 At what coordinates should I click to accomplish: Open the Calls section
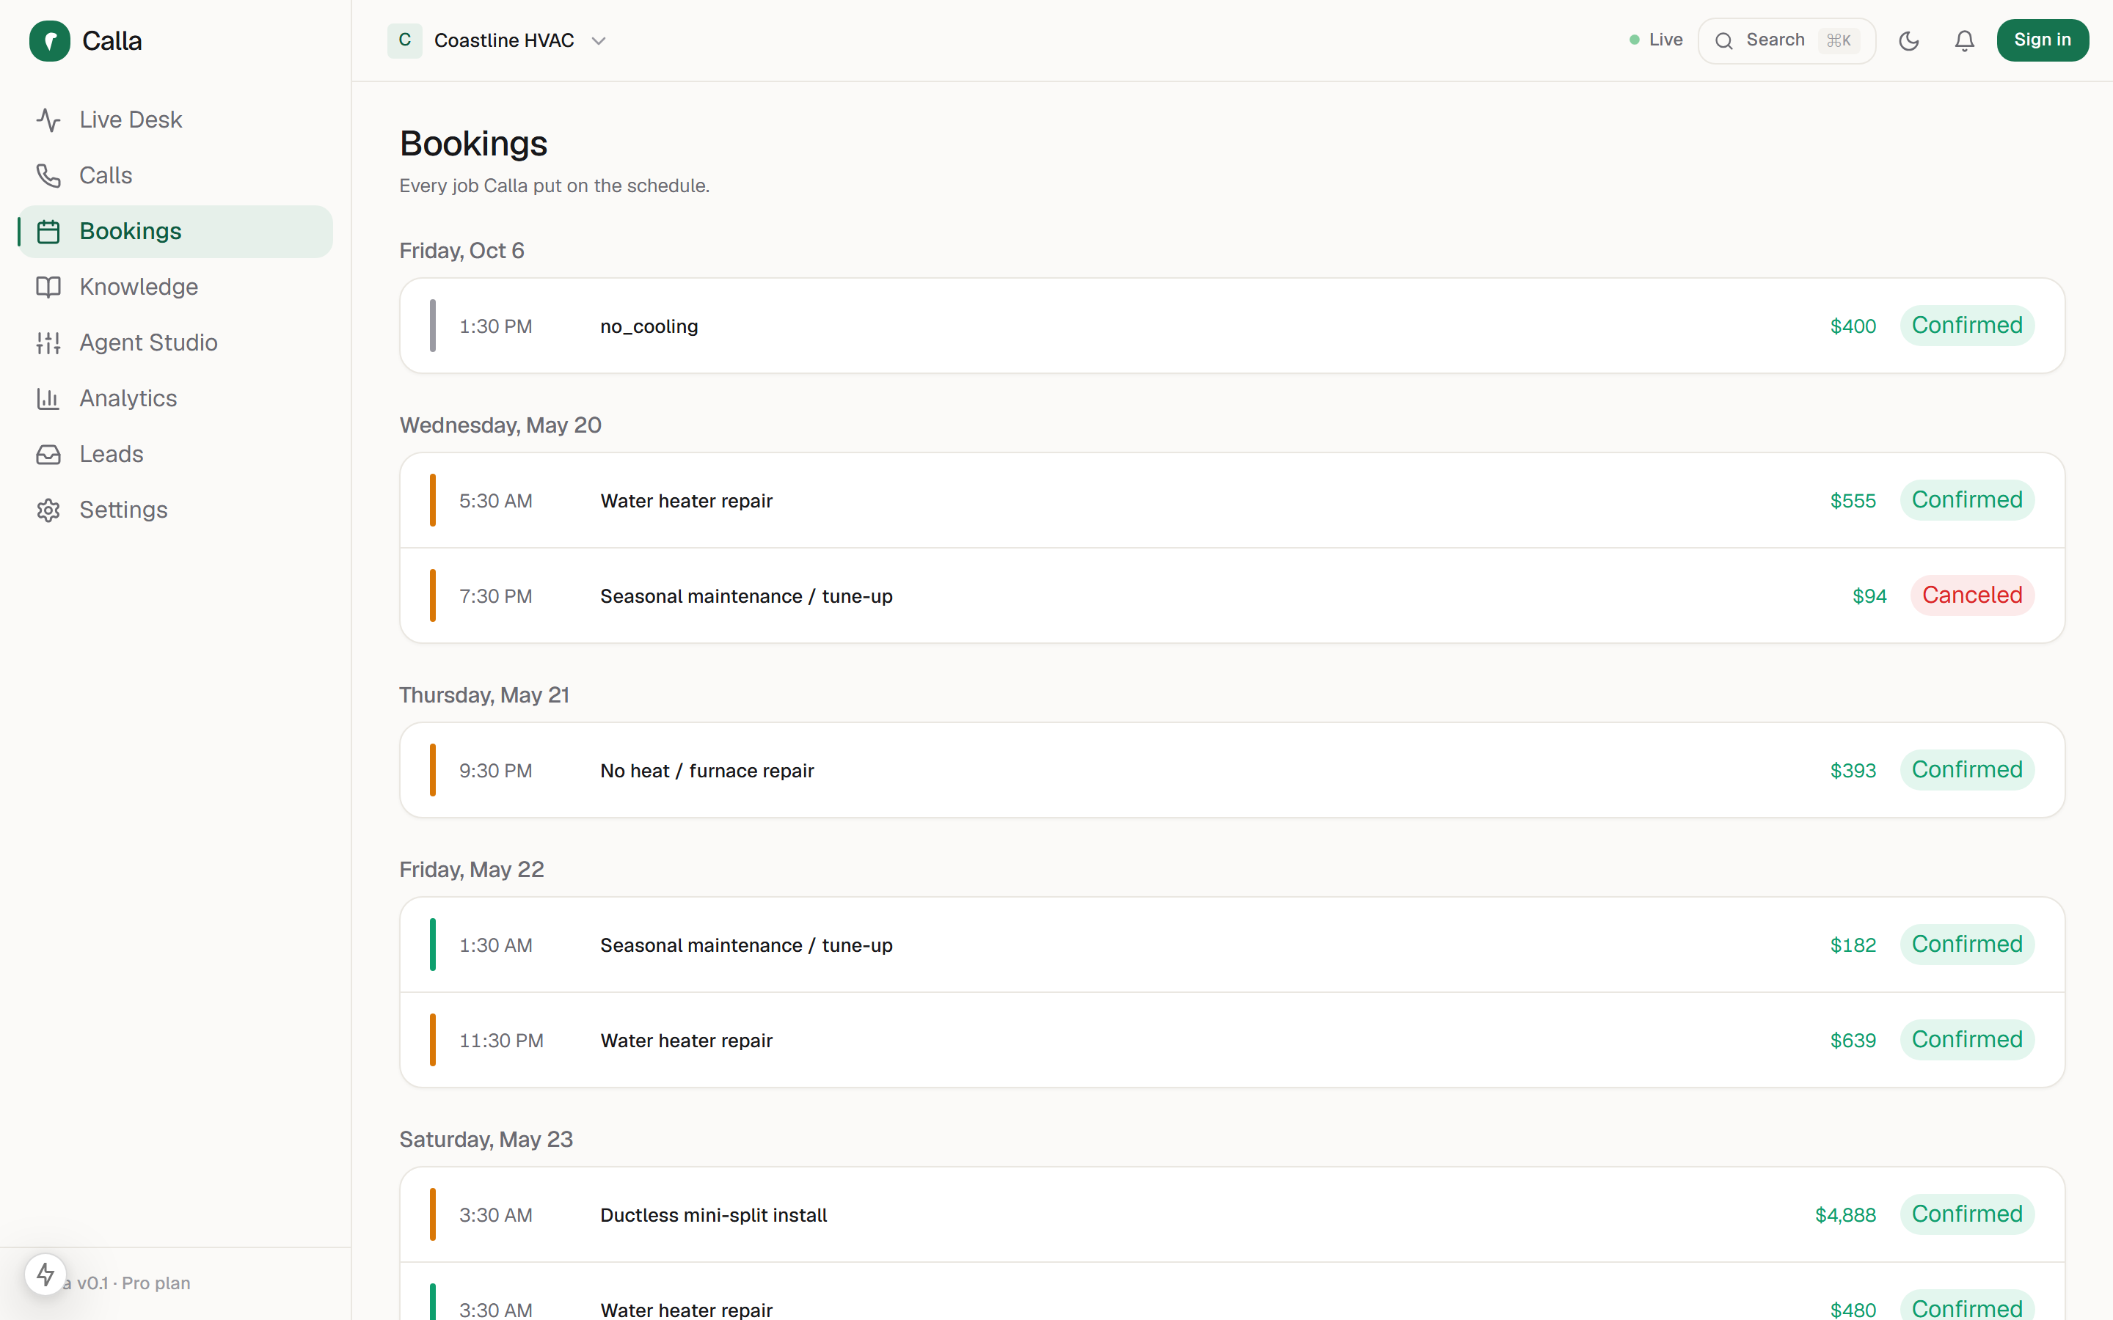point(175,175)
